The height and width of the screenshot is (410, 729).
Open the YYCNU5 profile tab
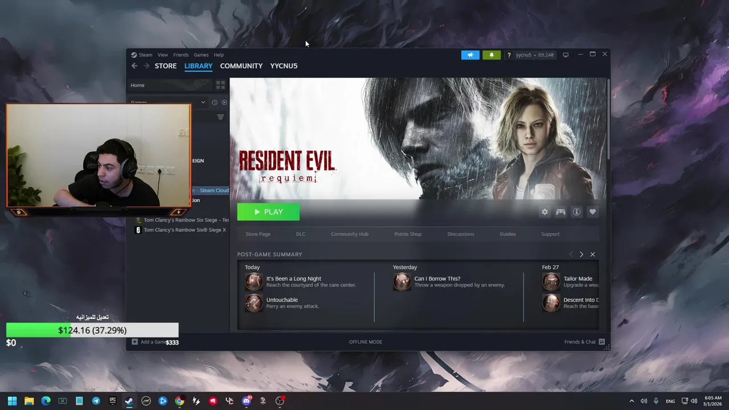(x=284, y=66)
